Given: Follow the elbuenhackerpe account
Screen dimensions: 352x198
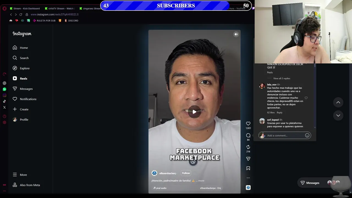Looking at the screenshot, I should (x=186, y=173).
